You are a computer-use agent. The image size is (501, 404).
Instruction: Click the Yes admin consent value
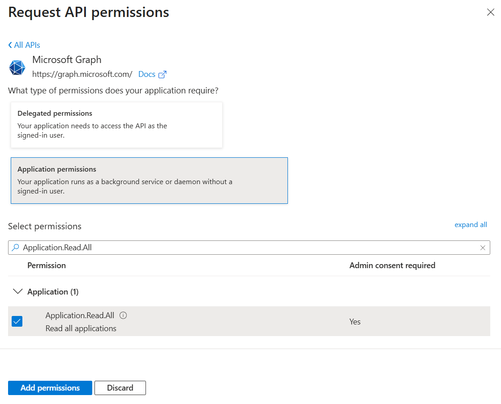[355, 321]
